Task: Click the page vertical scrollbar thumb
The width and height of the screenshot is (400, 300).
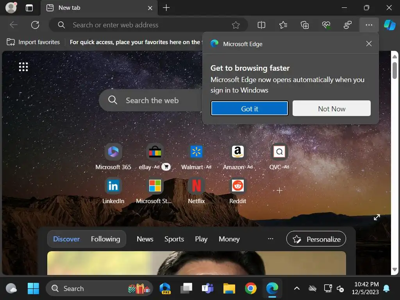Action: click(395, 71)
